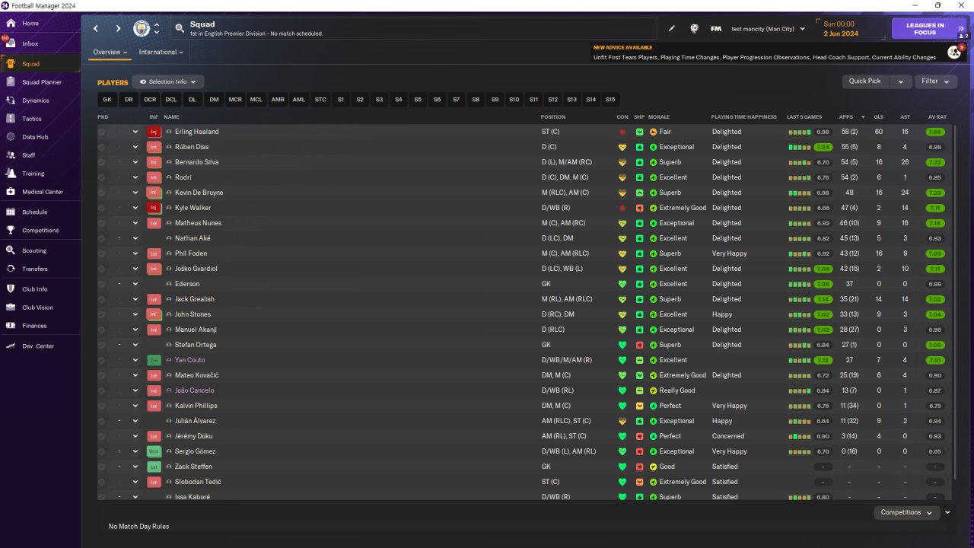Click Erling Haaland's last 5 games form bar
Image resolution: width=974 pixels, height=548 pixels.
(799, 132)
